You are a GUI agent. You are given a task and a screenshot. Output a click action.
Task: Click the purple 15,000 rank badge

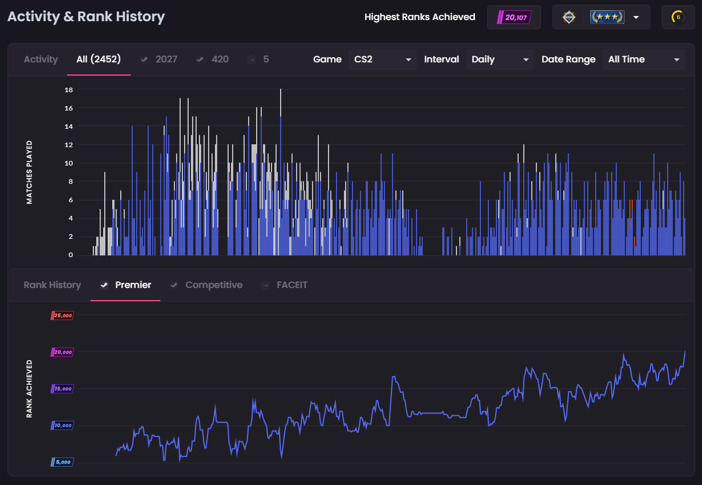point(62,389)
